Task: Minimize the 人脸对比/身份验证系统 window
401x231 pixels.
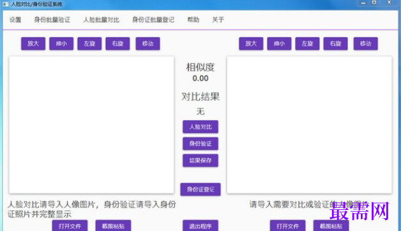Action: coord(363,3)
